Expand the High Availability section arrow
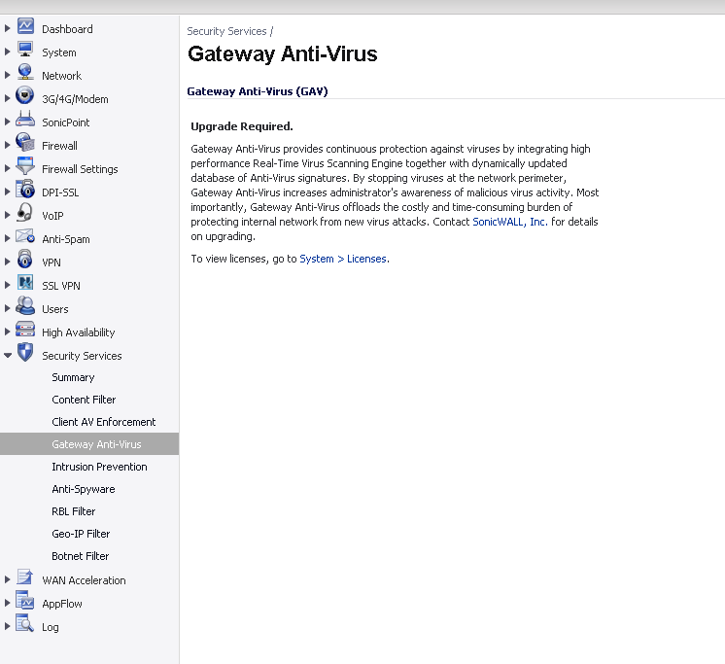Screen dimensions: 725x664 click(7, 332)
